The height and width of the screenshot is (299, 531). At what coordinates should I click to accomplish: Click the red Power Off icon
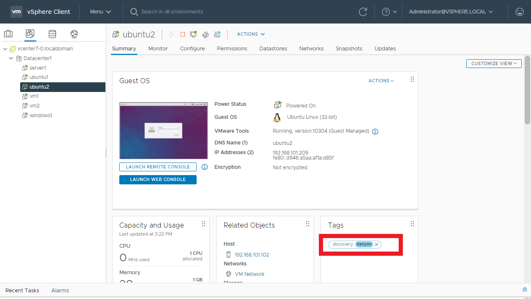[x=183, y=34]
